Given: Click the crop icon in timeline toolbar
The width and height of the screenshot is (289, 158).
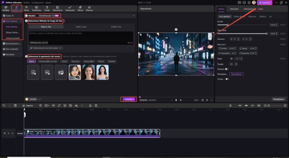Looking at the screenshot, I should click(x=59, y=106).
